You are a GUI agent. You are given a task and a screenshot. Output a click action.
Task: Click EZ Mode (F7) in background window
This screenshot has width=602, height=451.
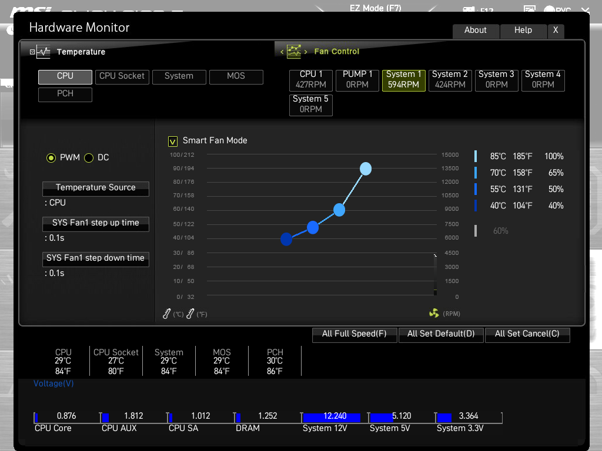click(x=375, y=8)
